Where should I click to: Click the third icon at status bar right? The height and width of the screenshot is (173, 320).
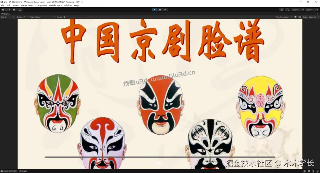tap(313, 171)
